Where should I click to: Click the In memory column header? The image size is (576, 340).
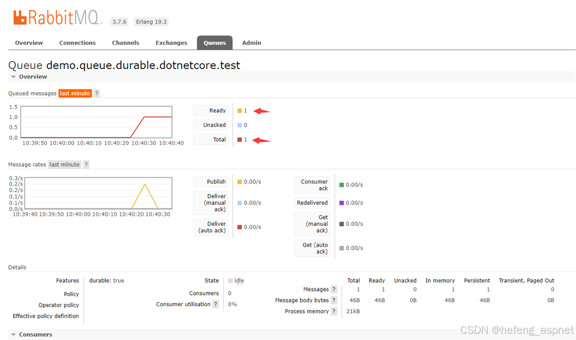click(440, 280)
